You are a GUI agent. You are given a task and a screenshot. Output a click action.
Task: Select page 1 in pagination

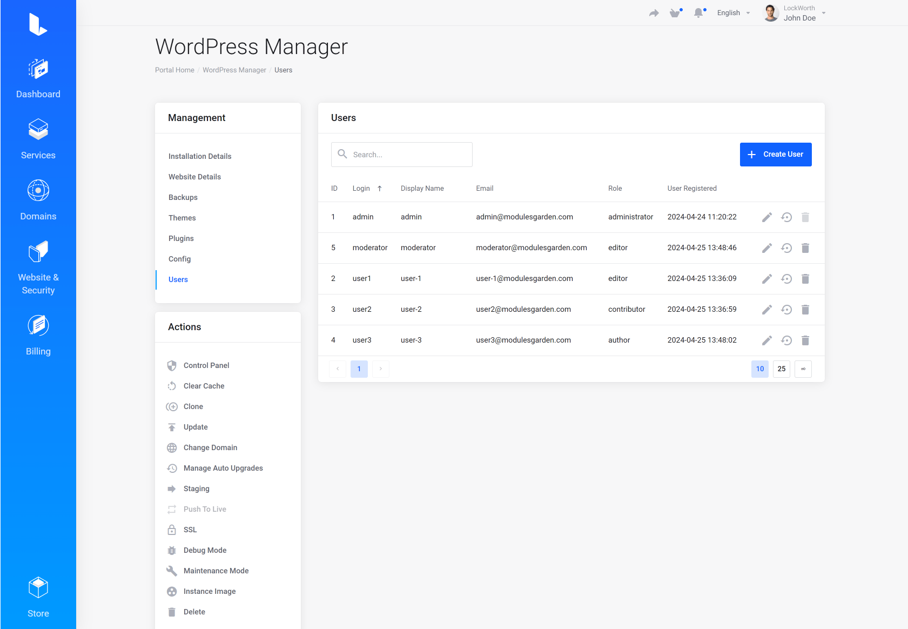[x=359, y=369]
